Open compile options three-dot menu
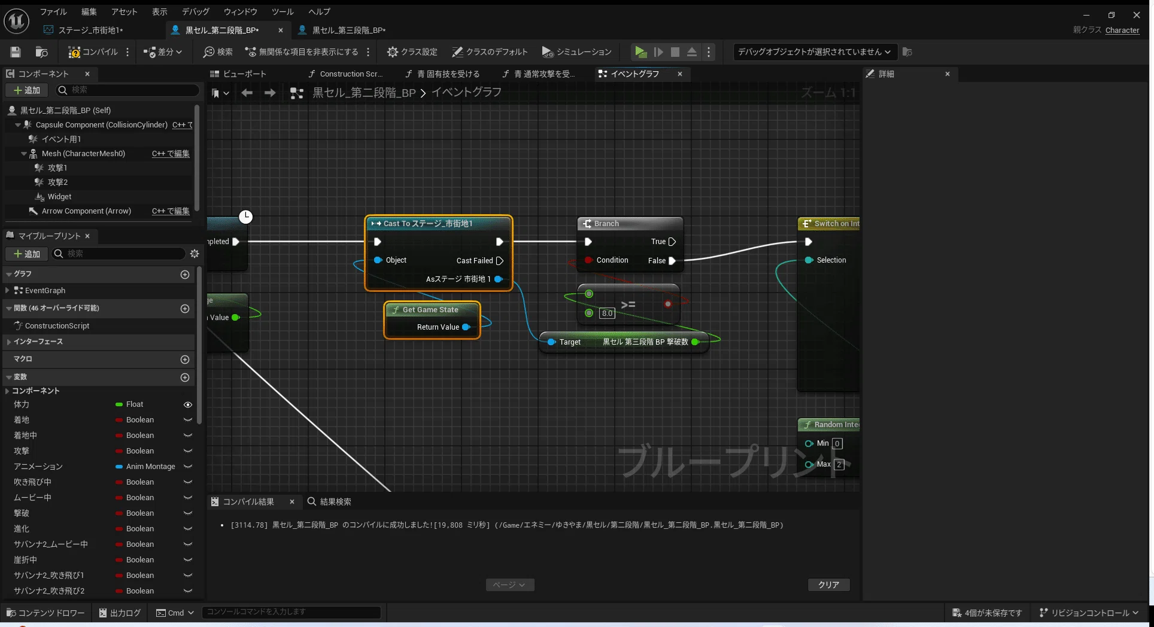Screen dimensions: 1154x627 (x=127, y=52)
